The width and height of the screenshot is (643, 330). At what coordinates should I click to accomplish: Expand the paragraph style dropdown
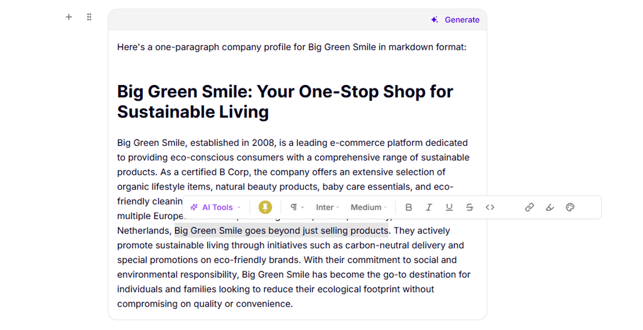[297, 207]
